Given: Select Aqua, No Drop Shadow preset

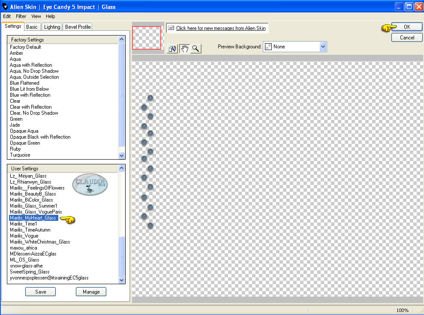Looking at the screenshot, I should (x=34, y=71).
